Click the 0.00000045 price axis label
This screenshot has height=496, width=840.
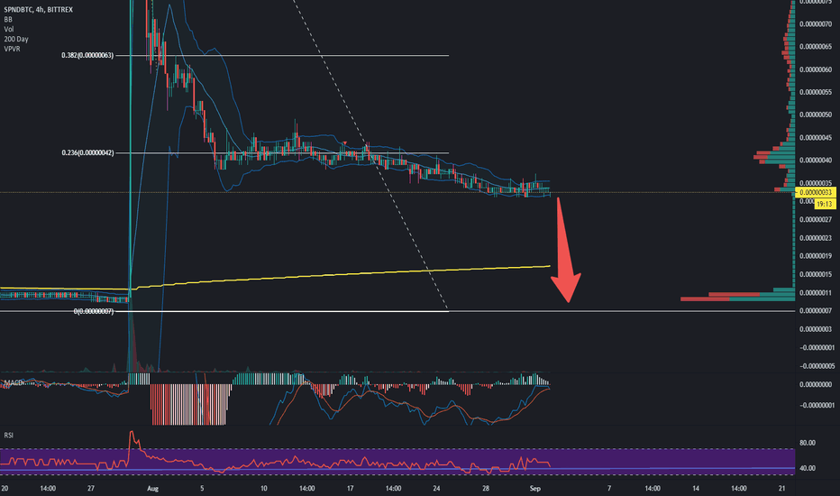point(816,138)
